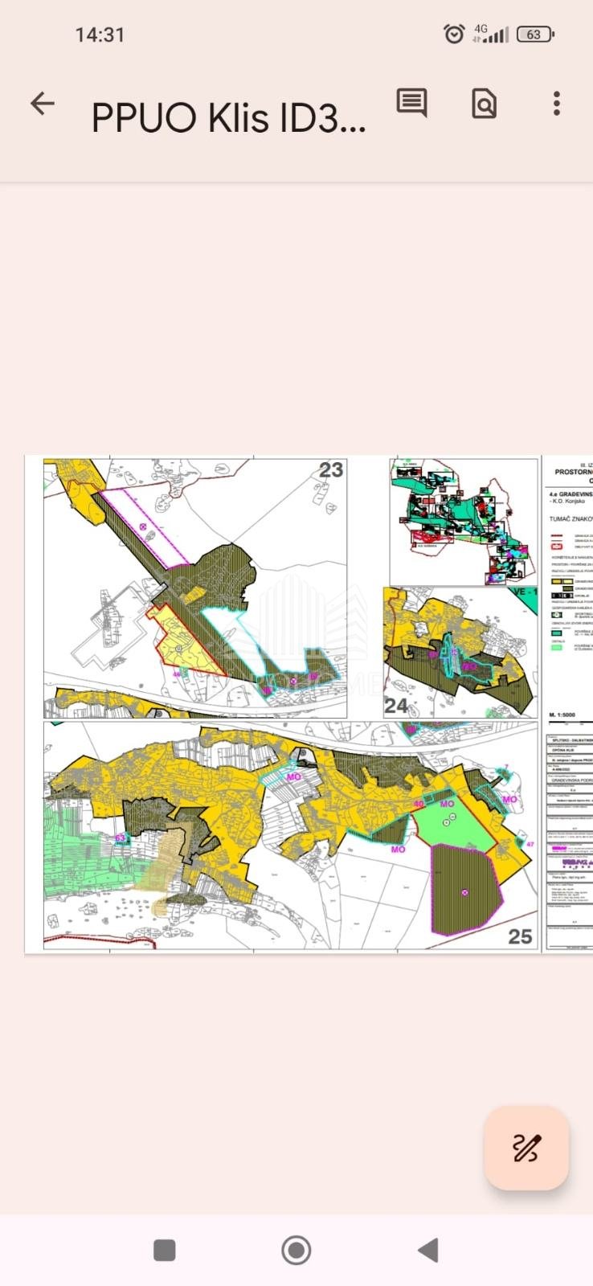The height and width of the screenshot is (1286, 593).
Task: Tap the map panel numbered 23
Action: pos(194,588)
